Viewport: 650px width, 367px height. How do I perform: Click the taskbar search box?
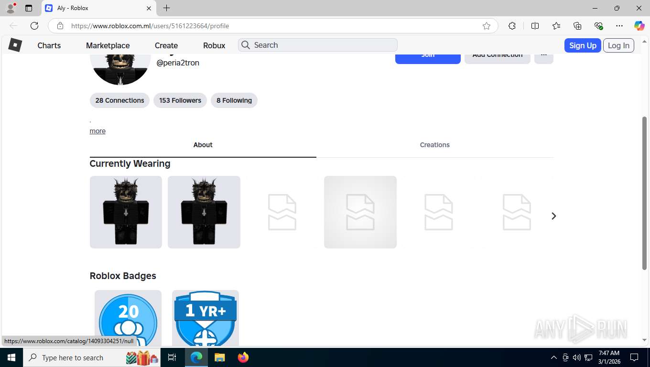tap(92, 357)
